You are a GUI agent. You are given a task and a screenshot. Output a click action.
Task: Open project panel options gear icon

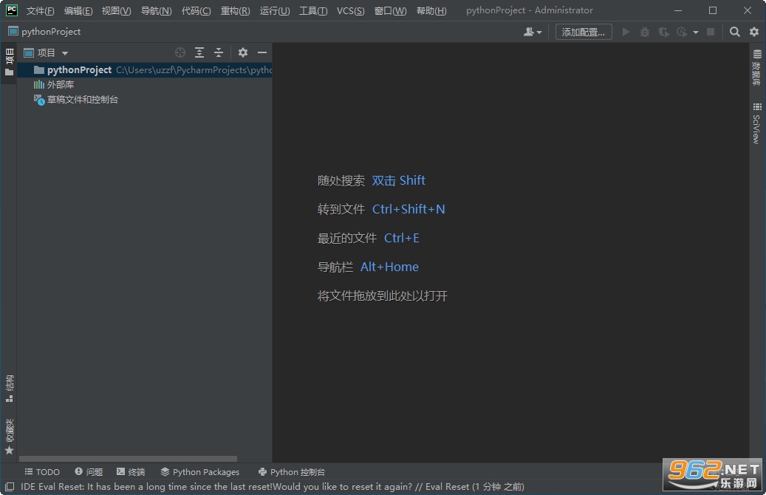pyautogui.click(x=243, y=52)
